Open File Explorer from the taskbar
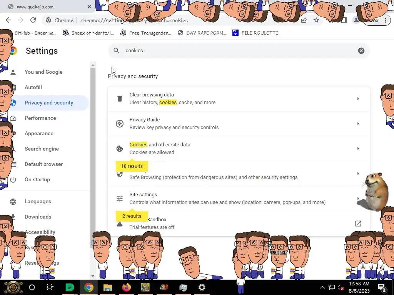 point(108,287)
